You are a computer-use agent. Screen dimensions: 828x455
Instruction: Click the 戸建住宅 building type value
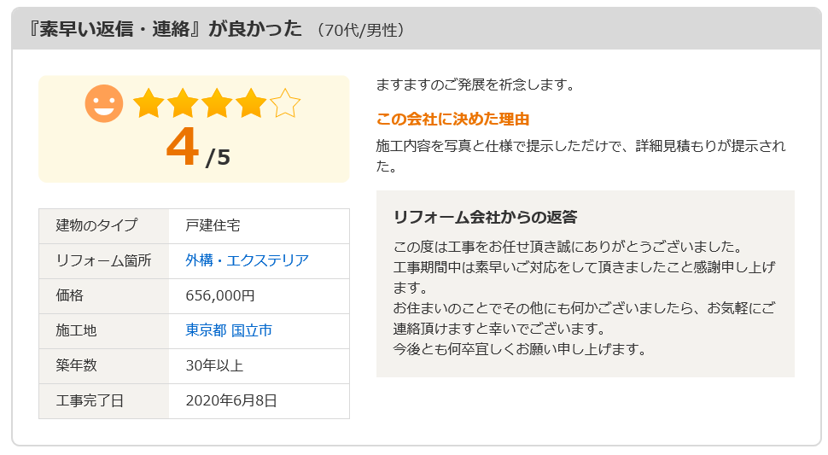point(213,226)
